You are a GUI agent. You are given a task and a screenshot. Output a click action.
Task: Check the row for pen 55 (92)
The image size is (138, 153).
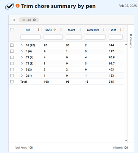12,45
